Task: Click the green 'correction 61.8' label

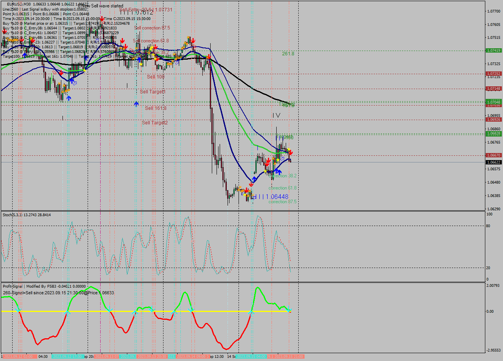Action: (283, 188)
